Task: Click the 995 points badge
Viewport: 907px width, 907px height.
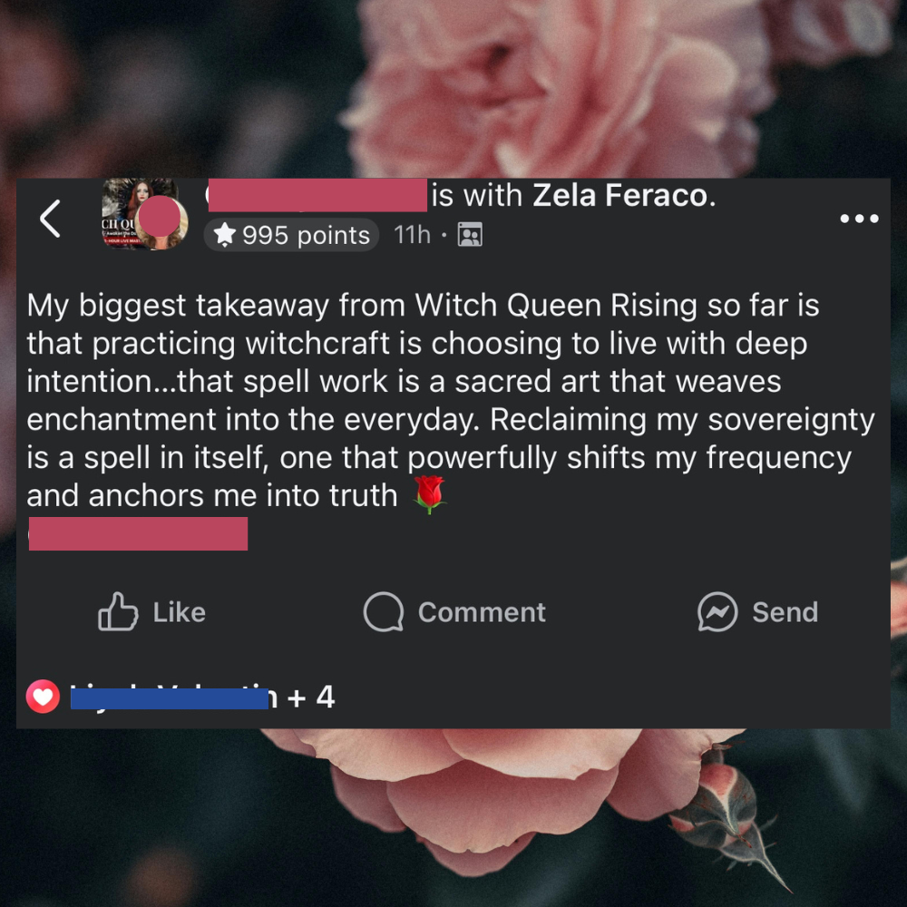Action: [x=291, y=235]
